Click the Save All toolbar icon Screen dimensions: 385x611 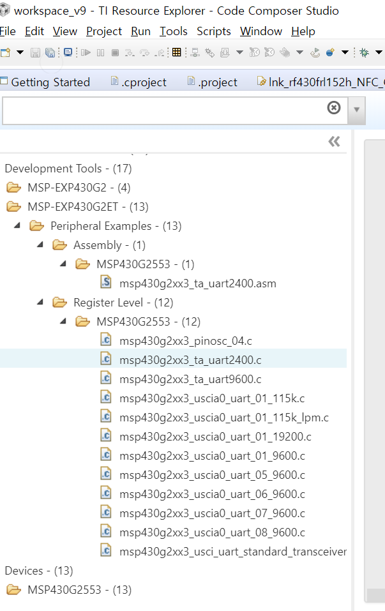(50, 52)
